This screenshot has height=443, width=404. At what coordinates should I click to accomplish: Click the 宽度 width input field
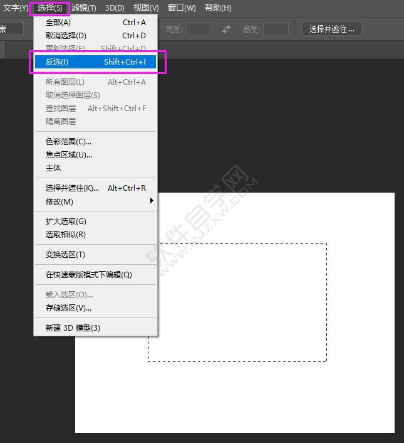point(199,29)
